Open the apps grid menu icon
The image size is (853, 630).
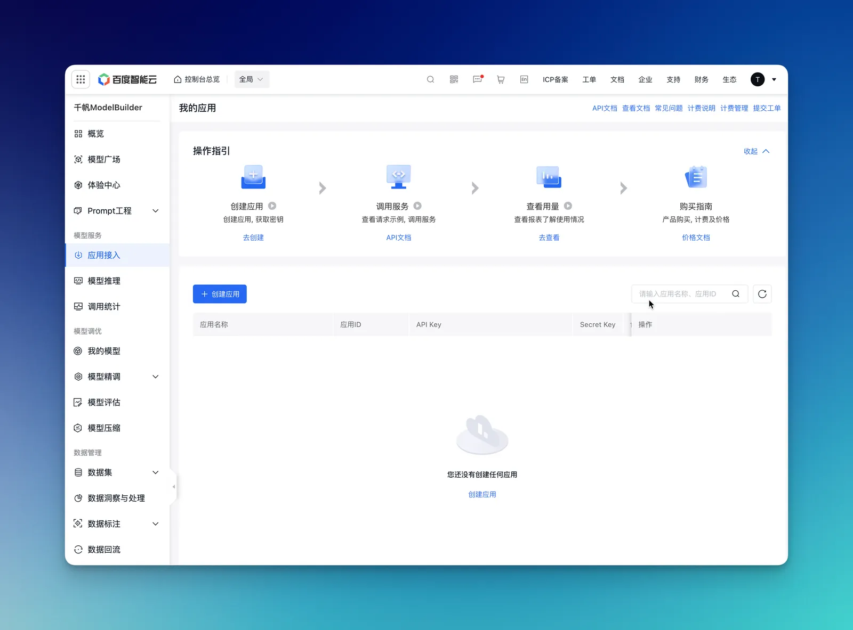(81, 79)
